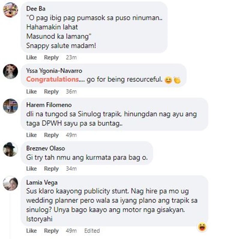Open the Edited history on Lamia Vega's comment
Image resolution: width=225 pixels, height=239 pixels.
pos(92,231)
